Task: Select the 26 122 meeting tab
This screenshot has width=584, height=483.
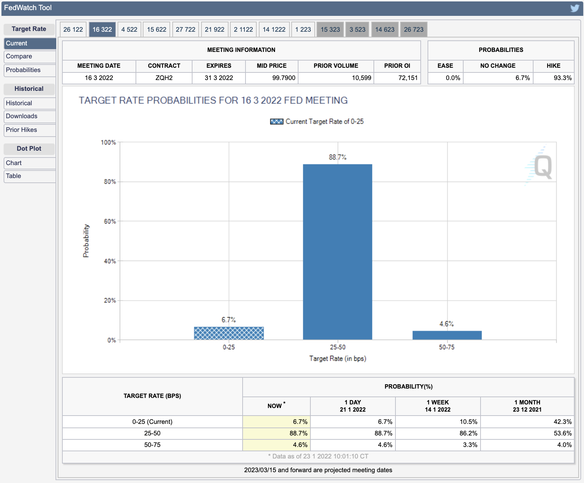Action: [73, 30]
